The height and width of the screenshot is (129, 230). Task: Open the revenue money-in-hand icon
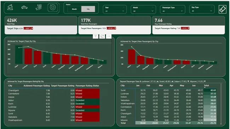tap(39, 7)
